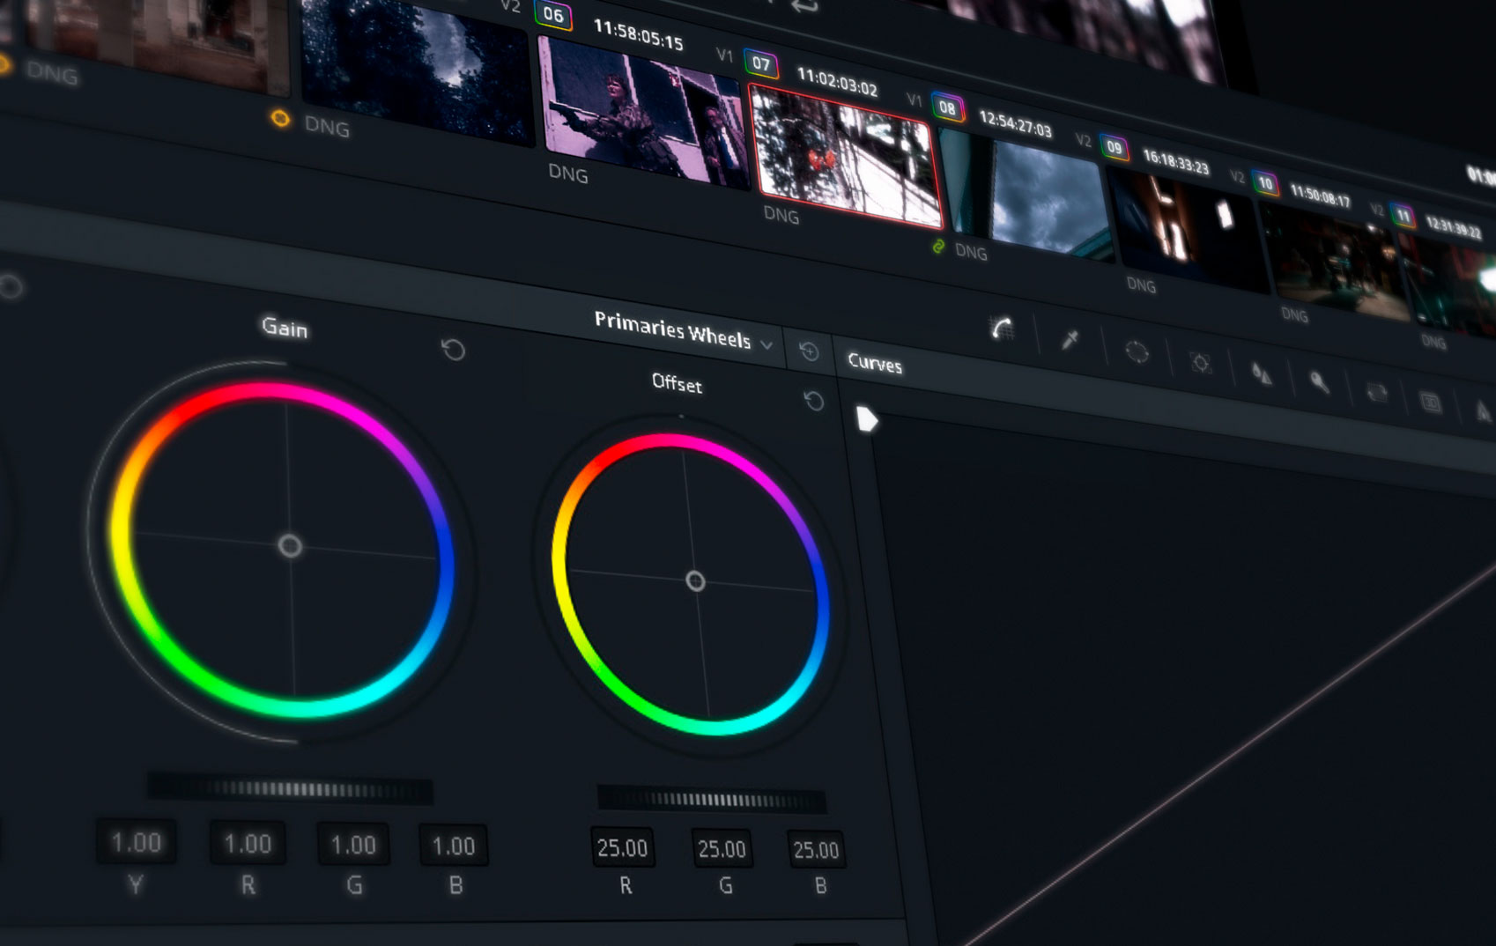Reset the Gain wheel
The height and width of the screenshot is (946, 1496).
pyautogui.click(x=453, y=350)
